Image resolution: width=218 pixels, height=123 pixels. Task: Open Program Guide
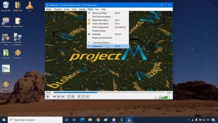point(108,31)
